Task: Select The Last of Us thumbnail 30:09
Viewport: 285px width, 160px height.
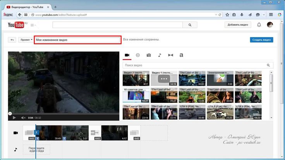Action: click(x=220, y=95)
